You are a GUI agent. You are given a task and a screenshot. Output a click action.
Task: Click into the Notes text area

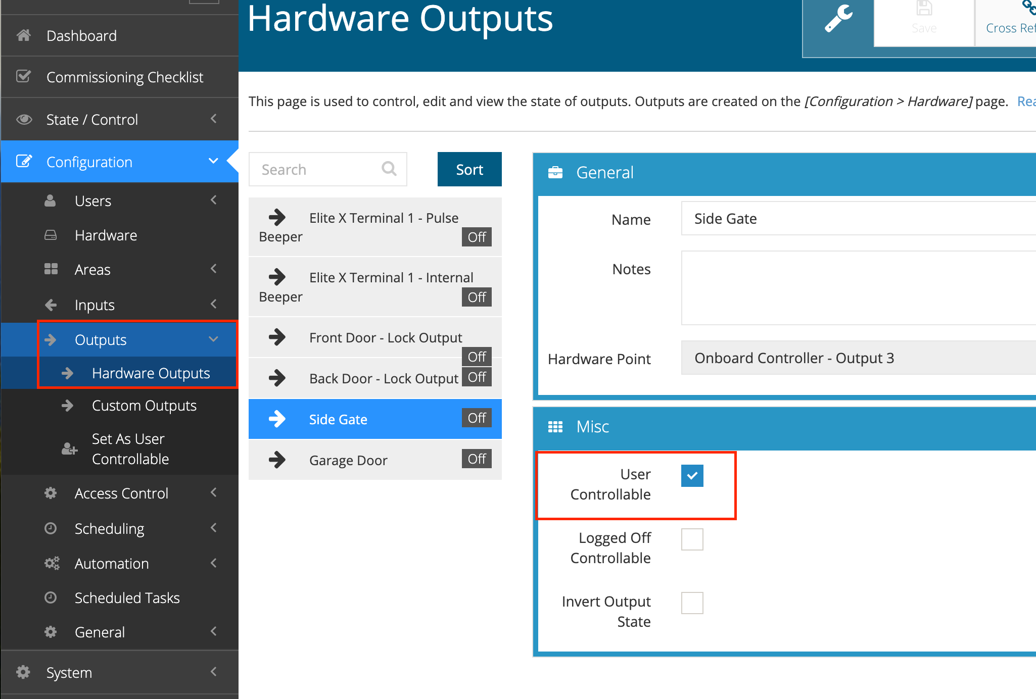click(858, 288)
